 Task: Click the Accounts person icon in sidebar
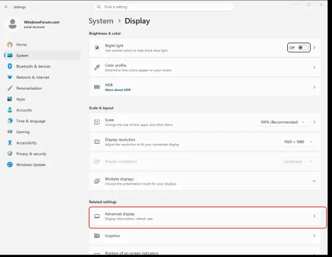pos(10,110)
